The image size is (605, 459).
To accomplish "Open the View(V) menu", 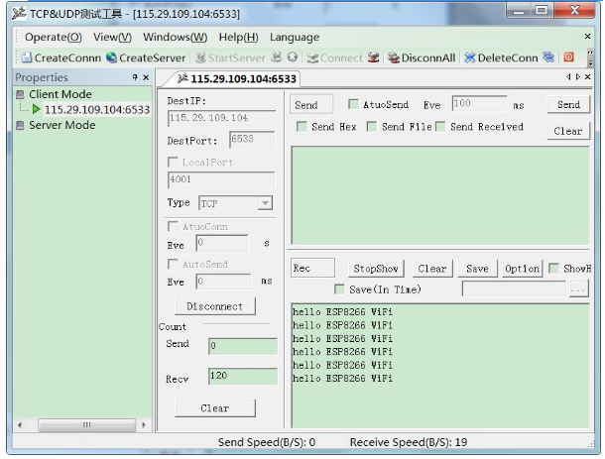I will (112, 37).
